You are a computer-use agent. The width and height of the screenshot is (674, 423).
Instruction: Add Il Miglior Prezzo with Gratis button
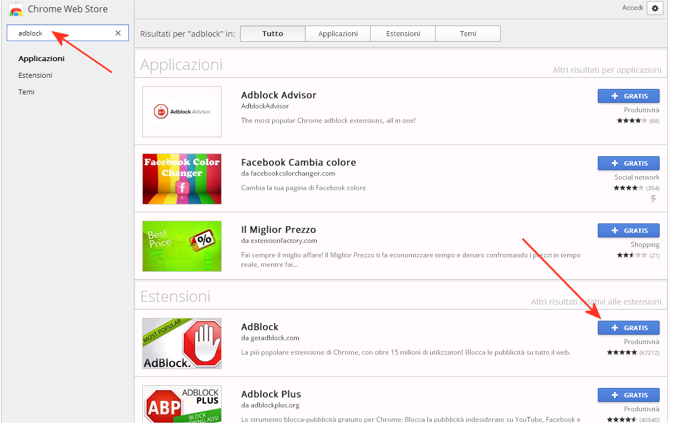coord(628,231)
